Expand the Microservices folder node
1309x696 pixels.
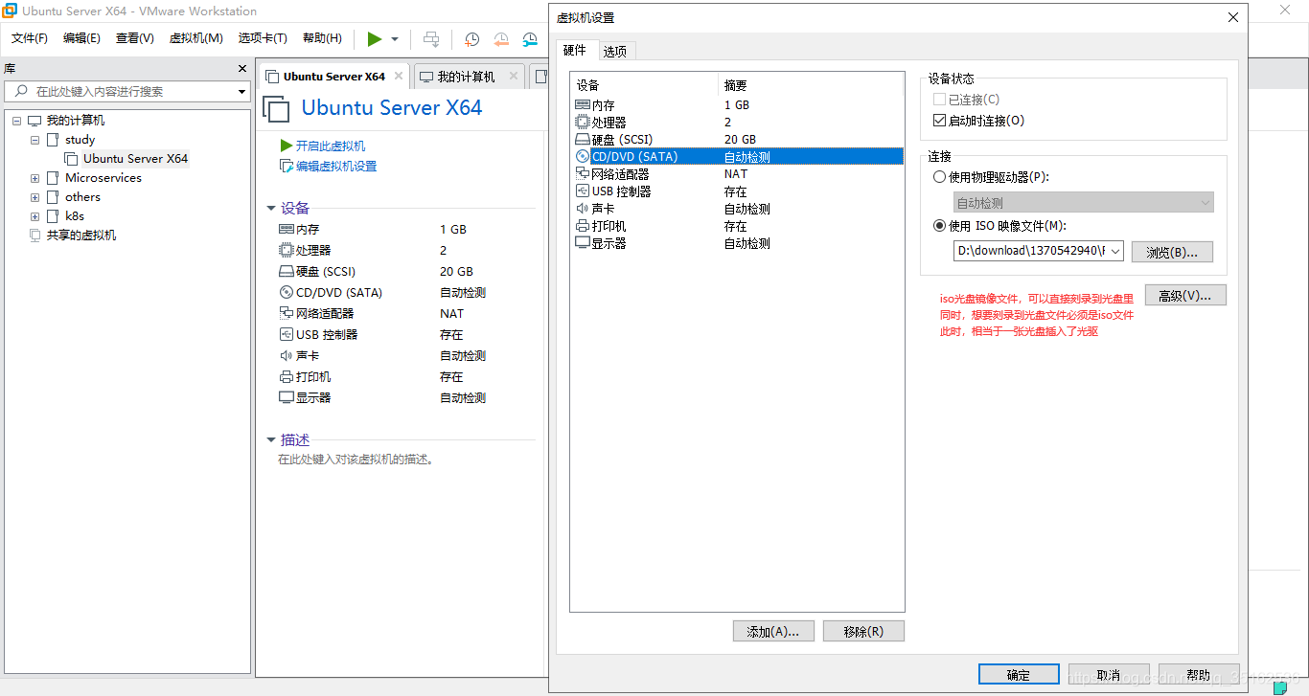[x=35, y=178]
